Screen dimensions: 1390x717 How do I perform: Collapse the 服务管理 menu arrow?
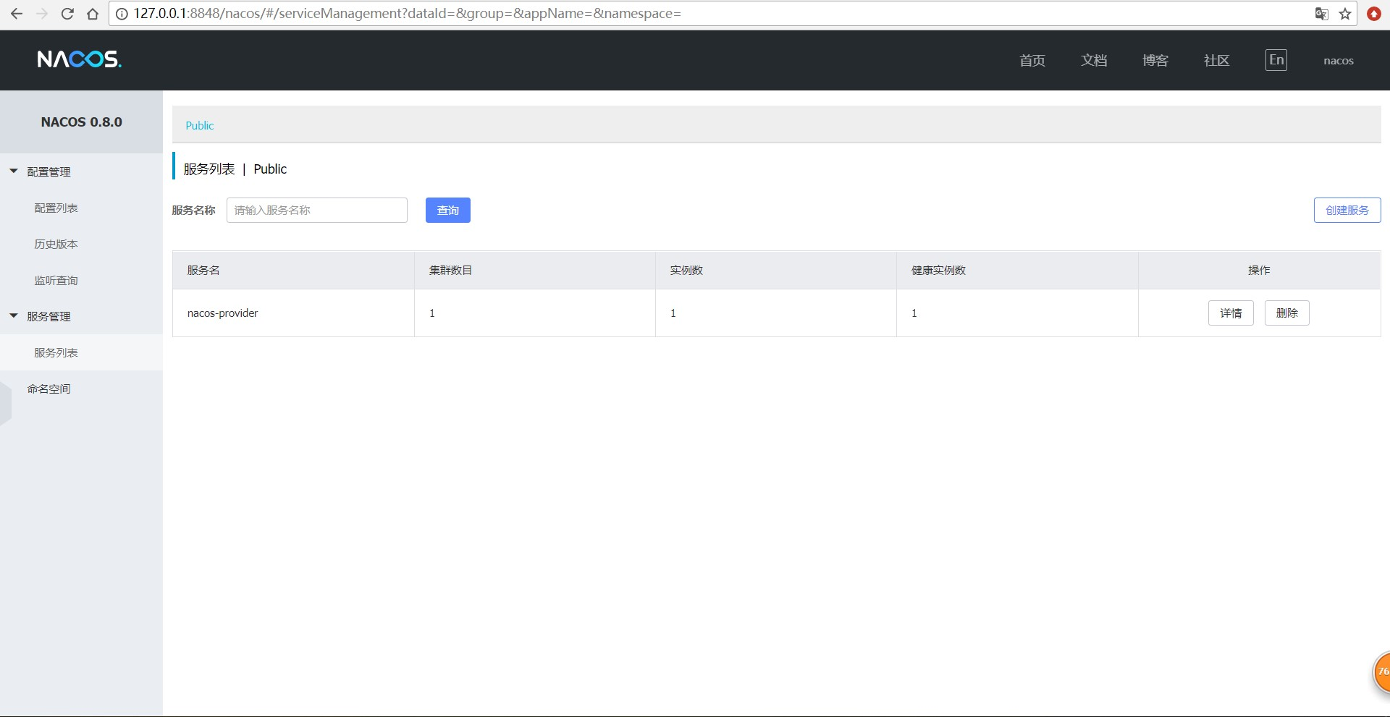13,316
